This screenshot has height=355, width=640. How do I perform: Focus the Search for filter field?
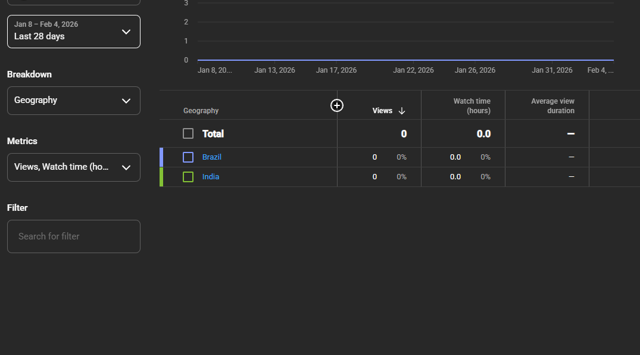pos(74,236)
